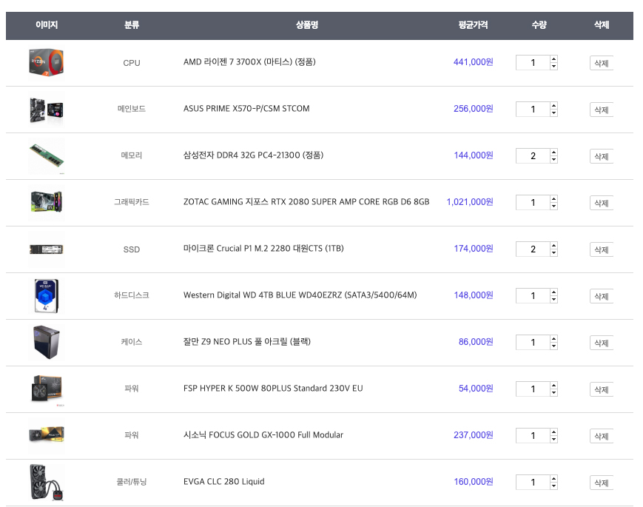This screenshot has height=507, width=643.
Task: Delete the 삼성전자 DDR4 32G memory row
Action: [601, 156]
